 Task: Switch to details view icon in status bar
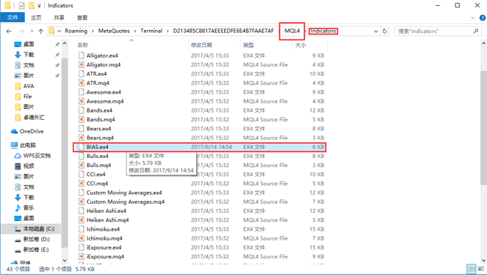coord(471,269)
